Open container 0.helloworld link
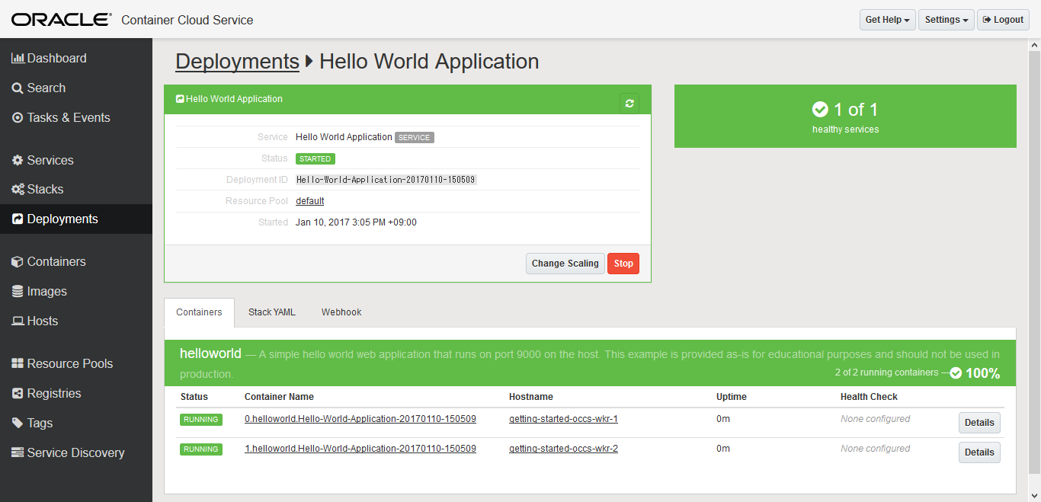 click(360, 419)
